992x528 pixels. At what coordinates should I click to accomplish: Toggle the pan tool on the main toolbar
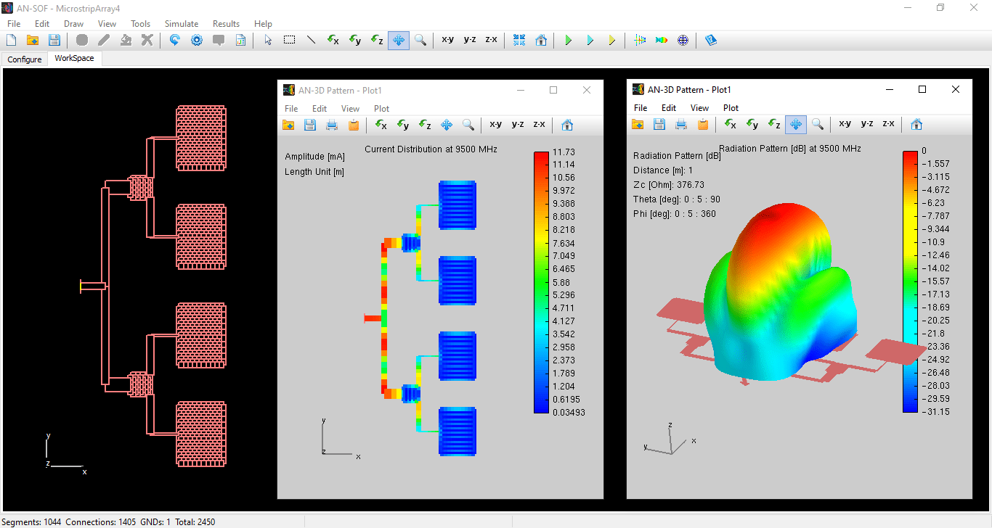pyautogui.click(x=398, y=40)
